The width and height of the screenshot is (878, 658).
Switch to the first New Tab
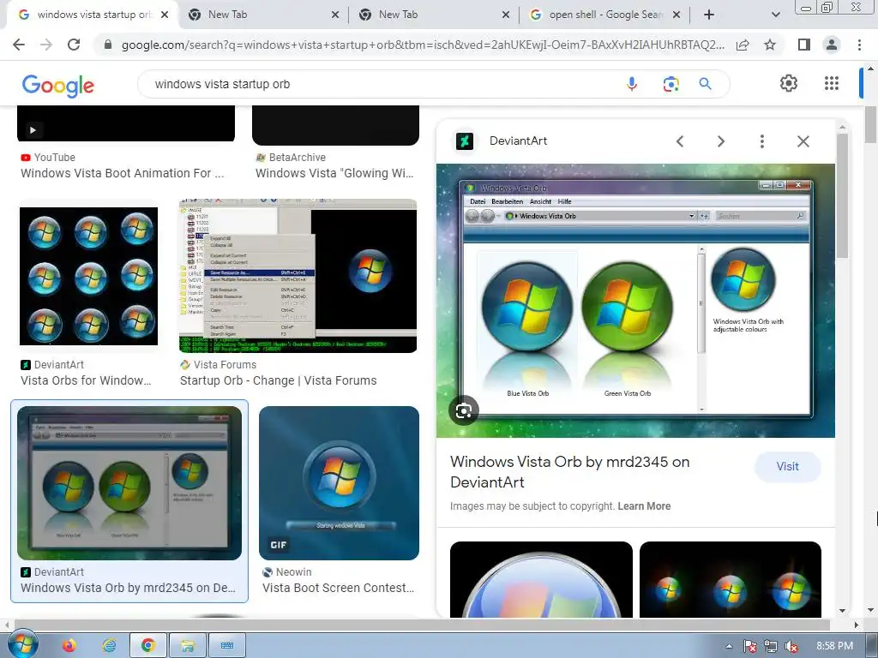pyautogui.click(x=263, y=15)
